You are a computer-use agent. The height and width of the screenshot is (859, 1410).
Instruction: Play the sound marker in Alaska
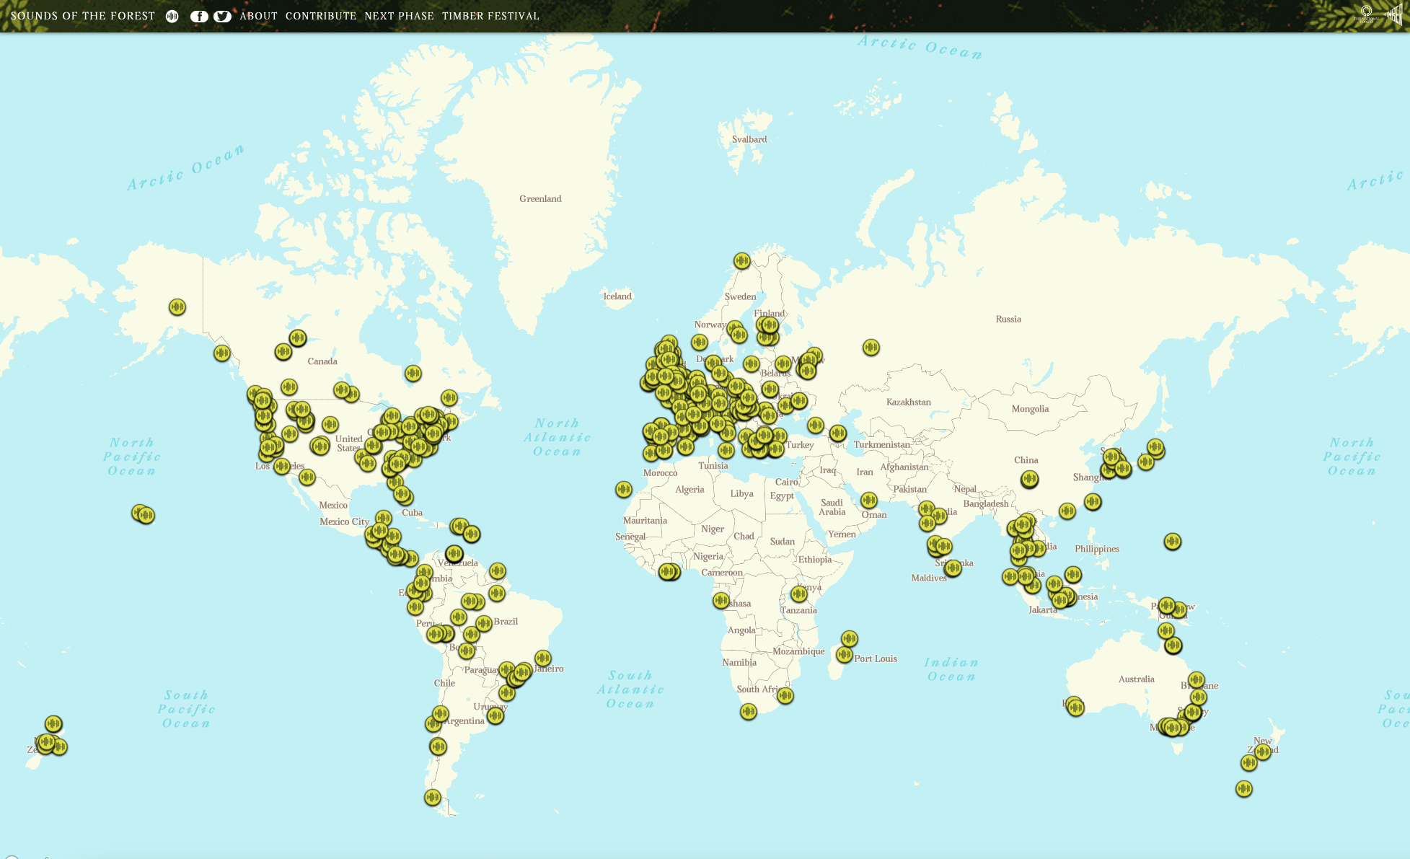click(x=177, y=307)
